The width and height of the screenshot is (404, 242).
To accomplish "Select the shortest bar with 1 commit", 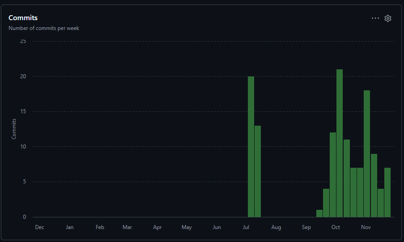I will [x=319, y=213].
